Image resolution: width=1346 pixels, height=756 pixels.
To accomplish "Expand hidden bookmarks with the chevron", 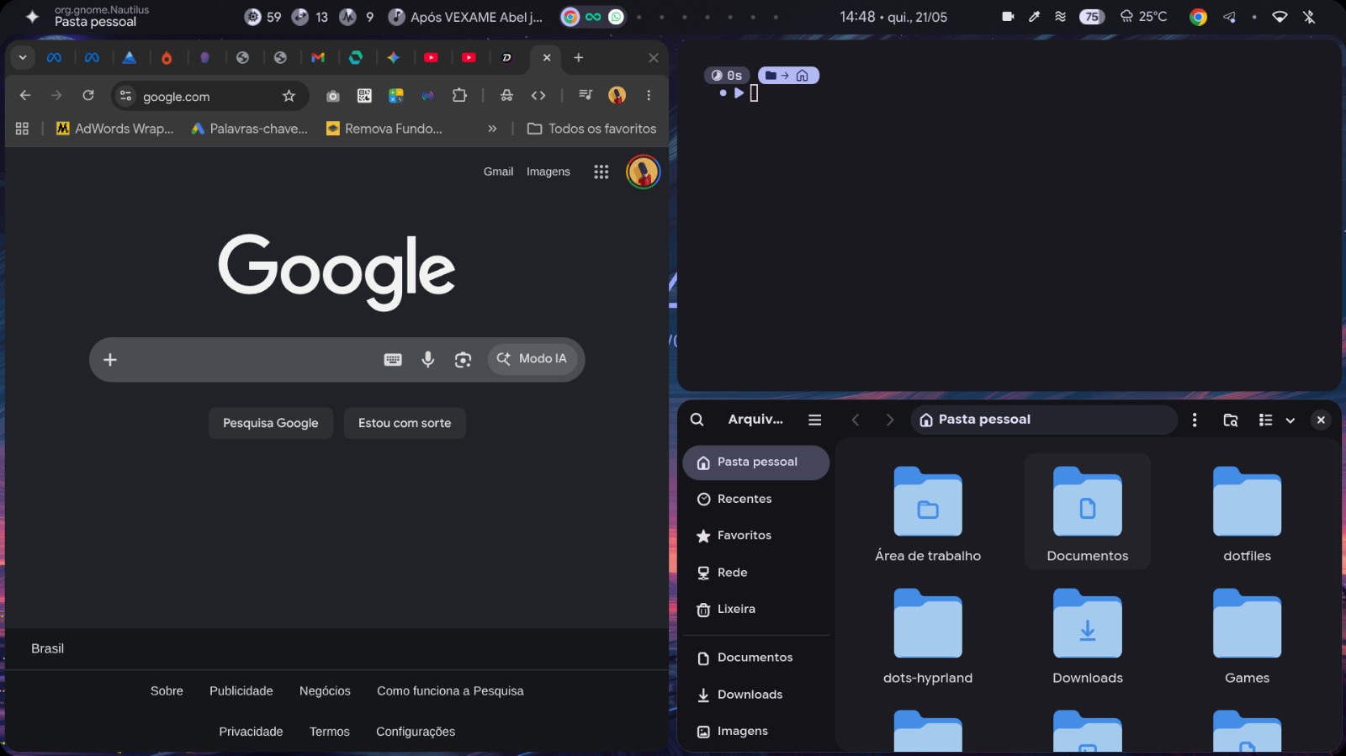I will [492, 129].
